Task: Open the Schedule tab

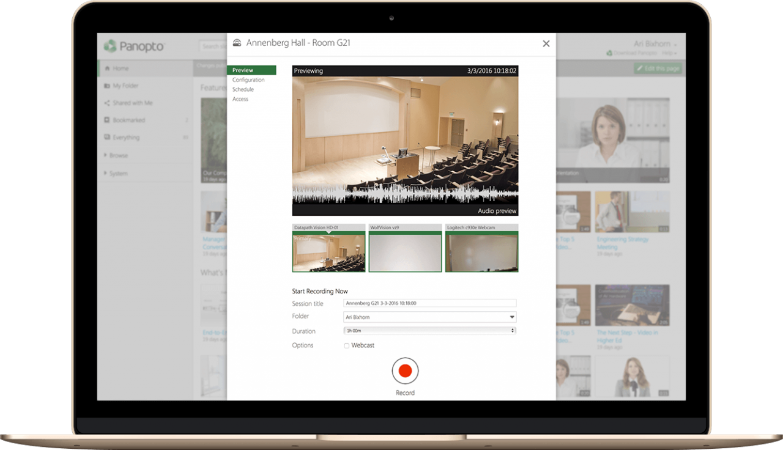Action: (x=243, y=89)
